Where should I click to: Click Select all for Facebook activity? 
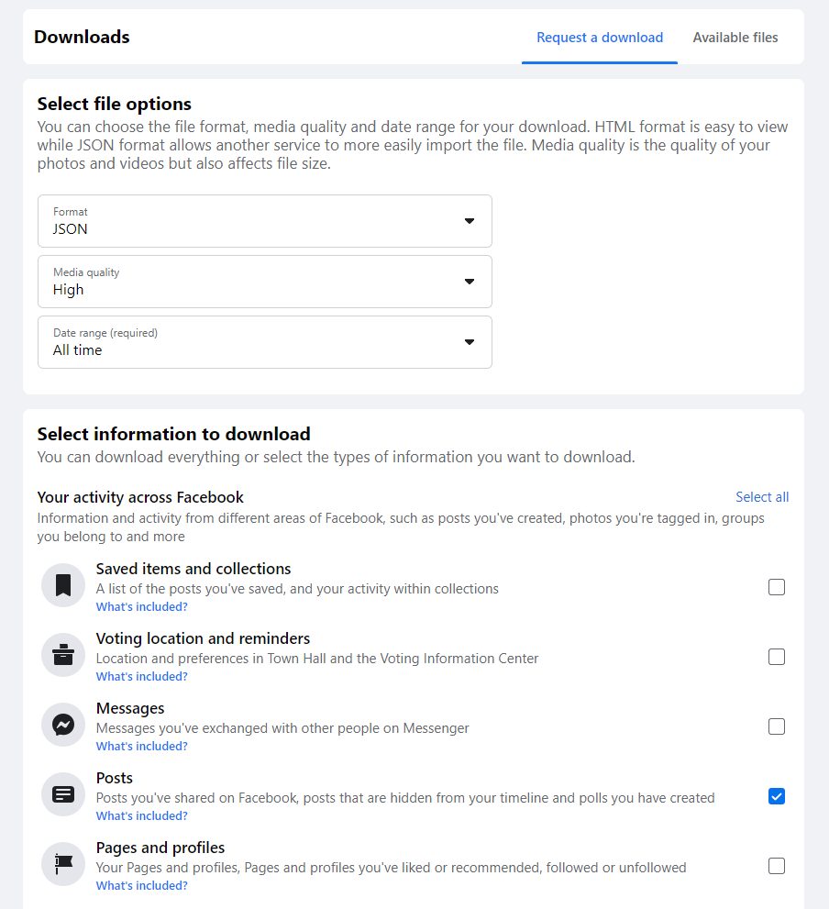click(762, 497)
